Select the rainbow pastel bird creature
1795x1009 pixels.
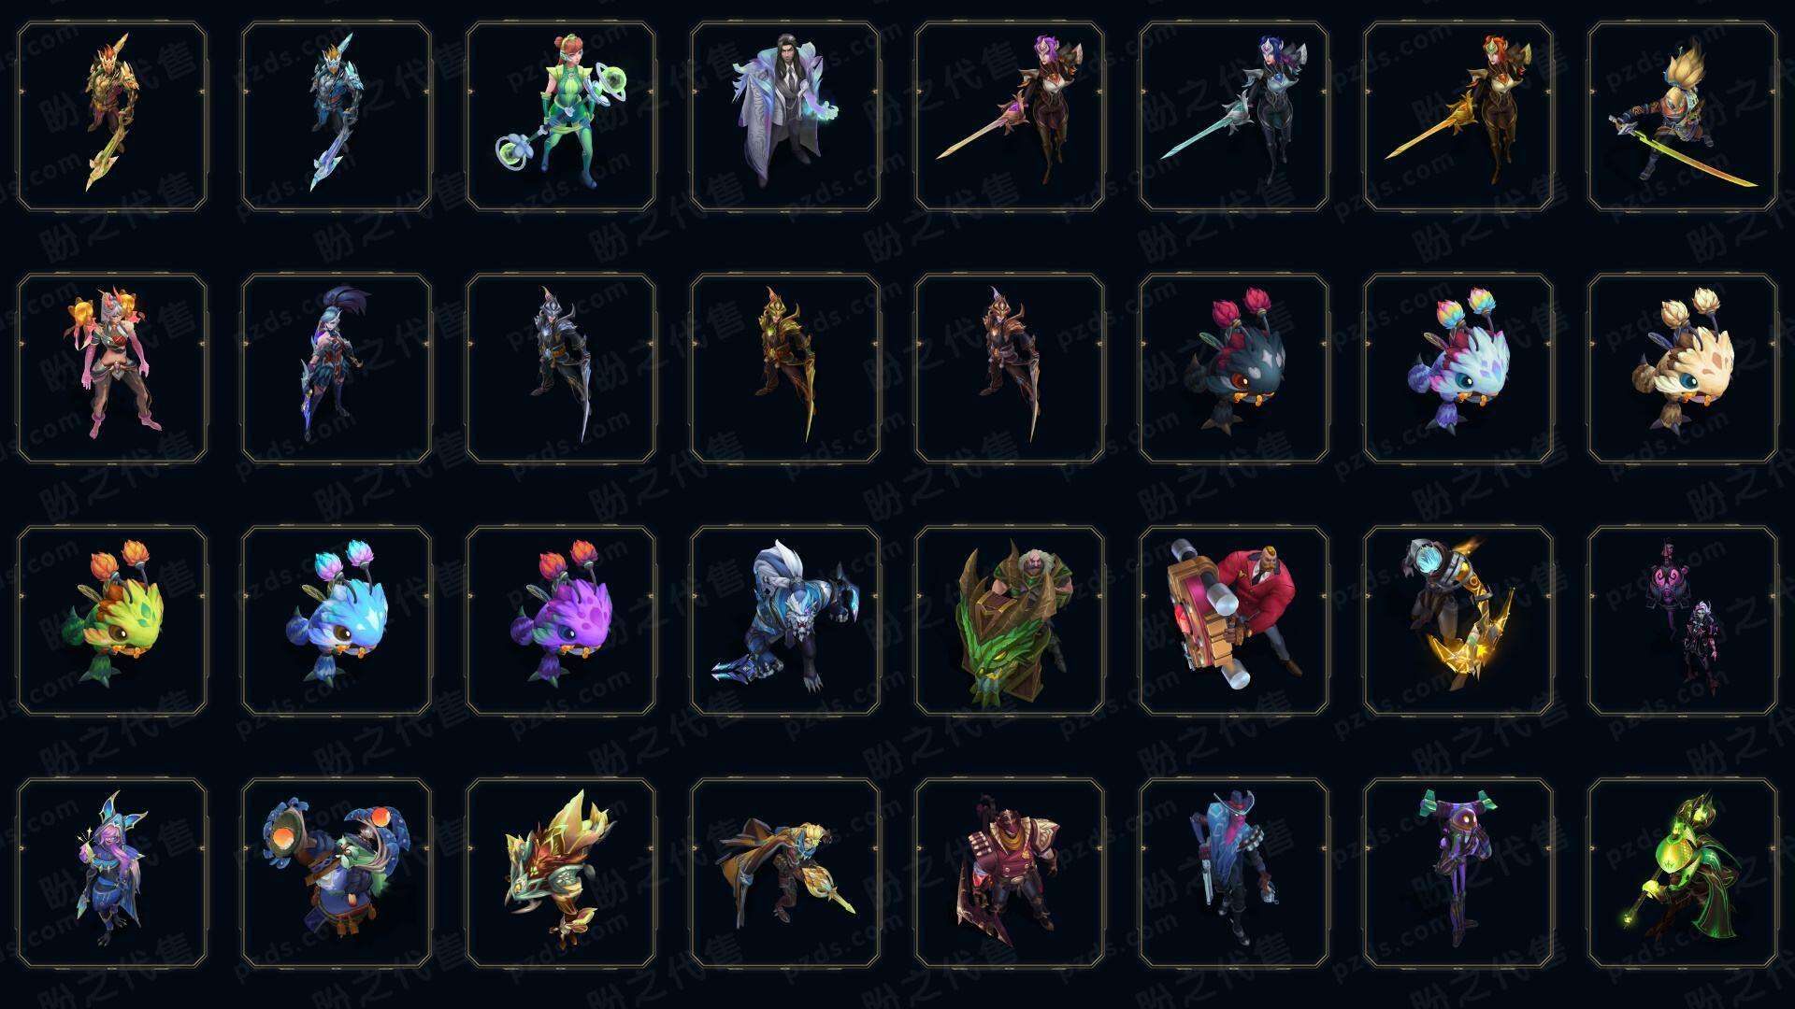pyautogui.click(x=1458, y=368)
